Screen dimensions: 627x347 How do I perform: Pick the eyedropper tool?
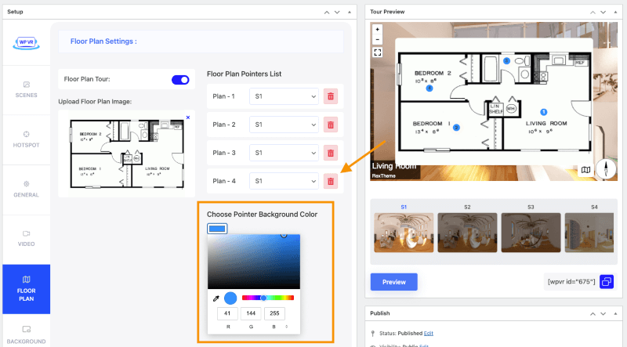(216, 298)
